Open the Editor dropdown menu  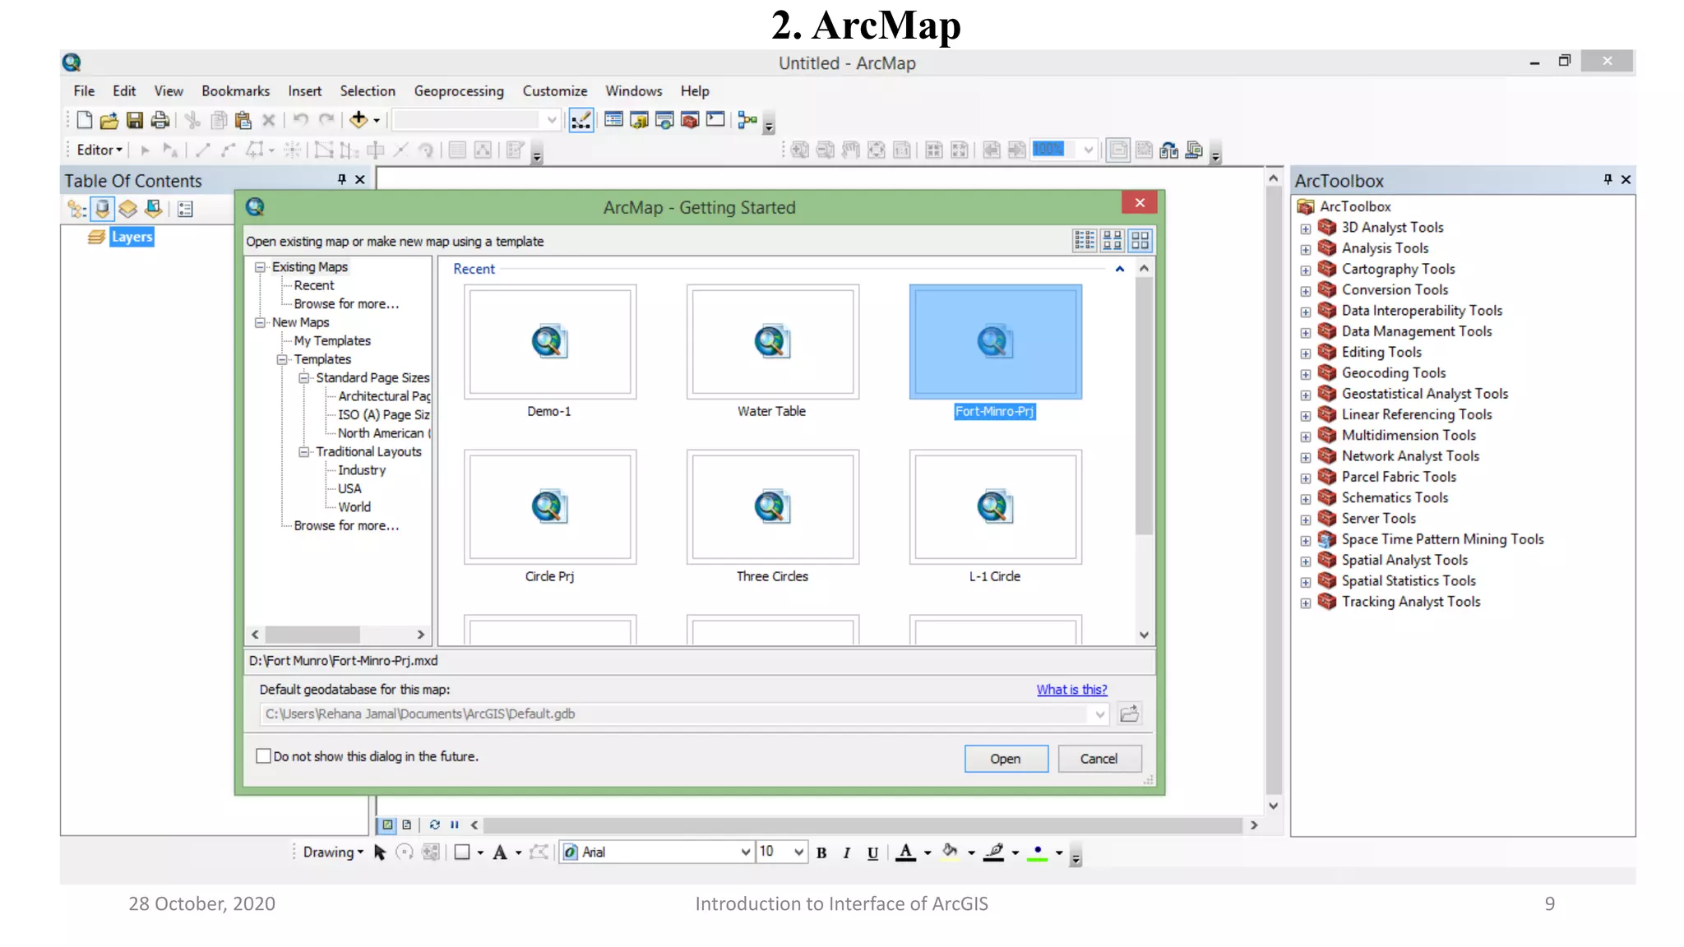coord(99,150)
